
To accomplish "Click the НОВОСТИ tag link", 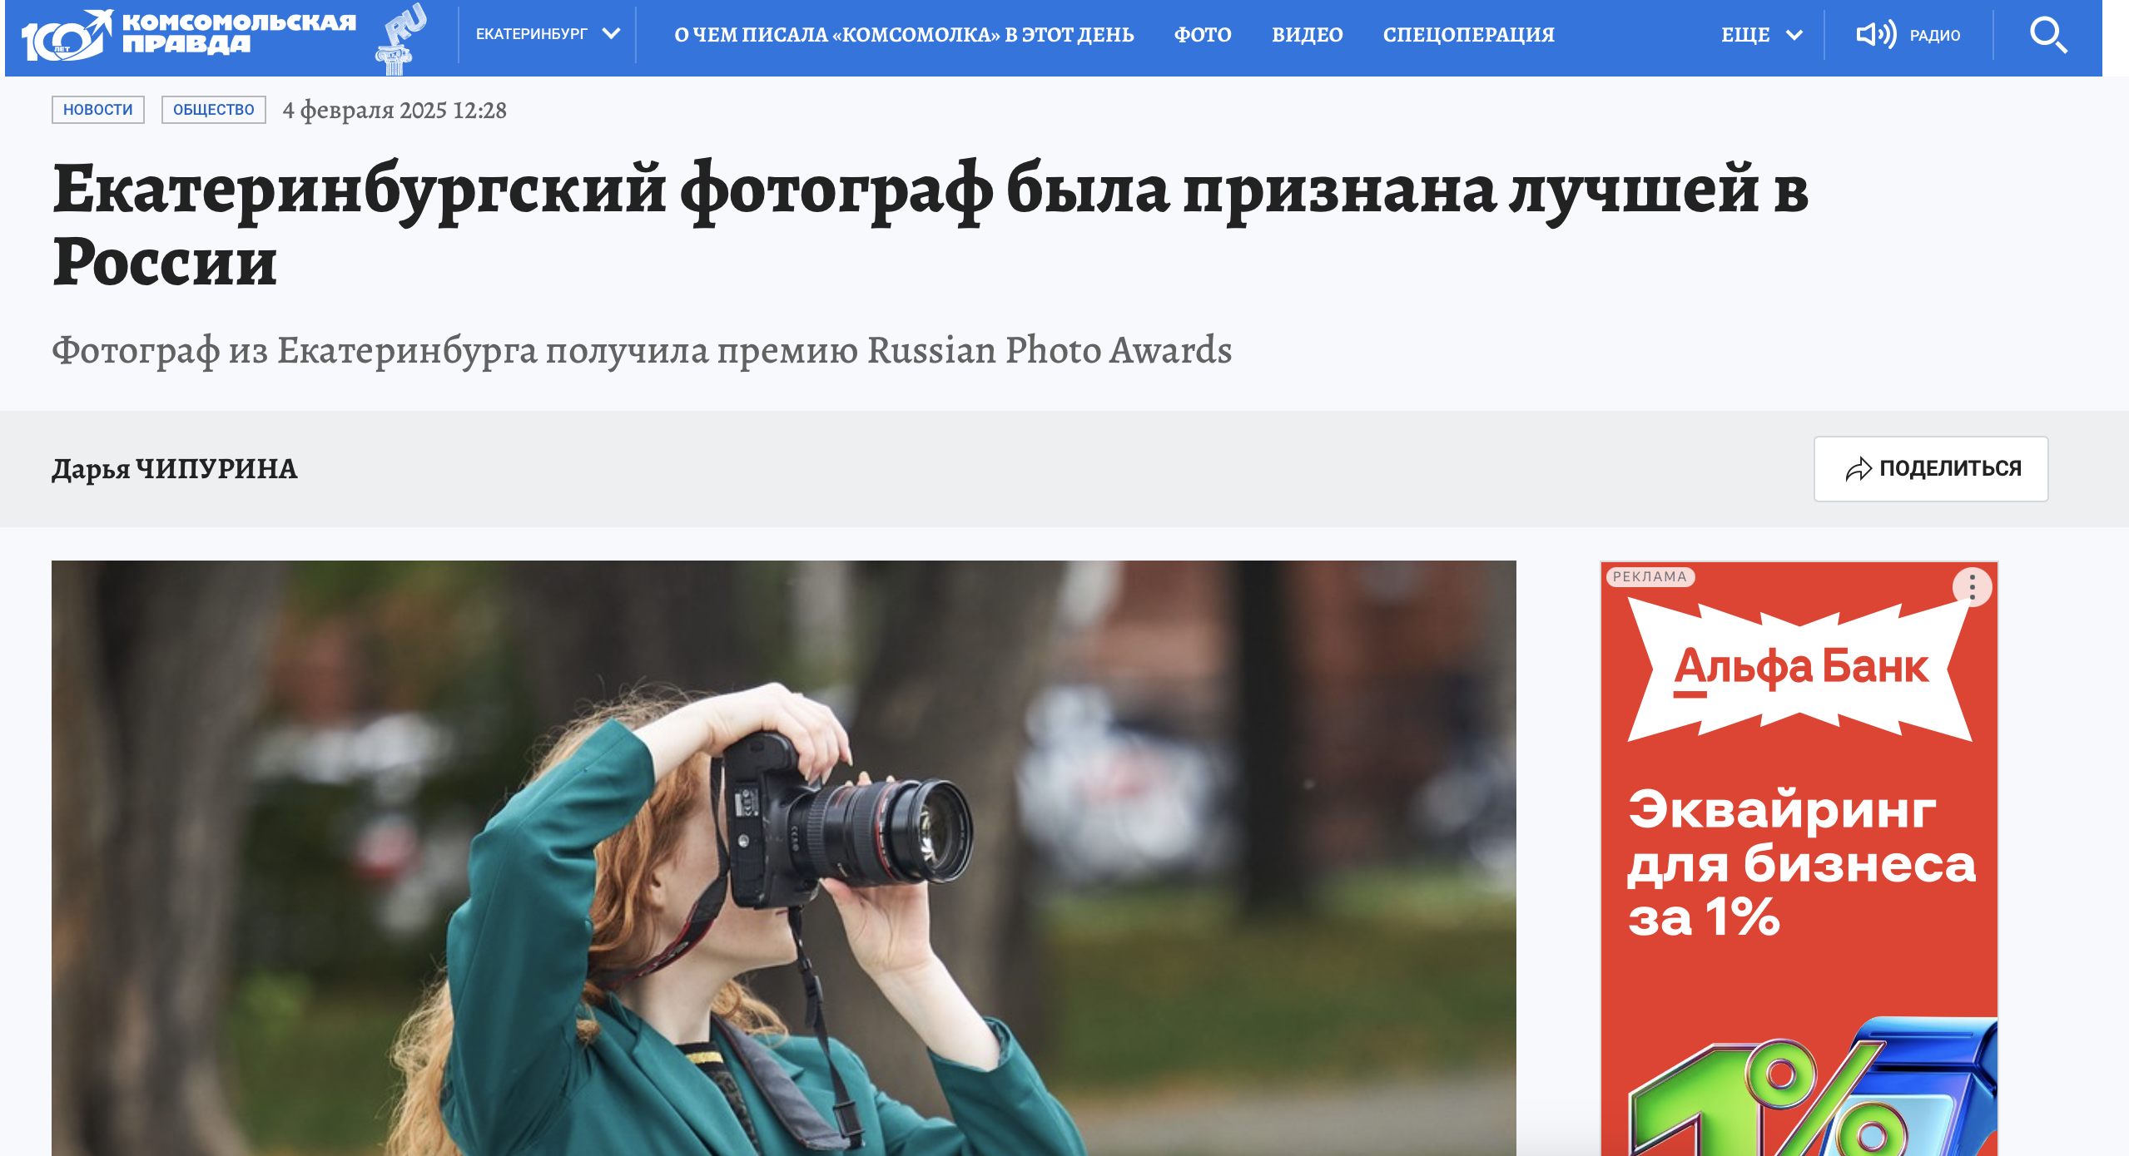I will point(98,110).
